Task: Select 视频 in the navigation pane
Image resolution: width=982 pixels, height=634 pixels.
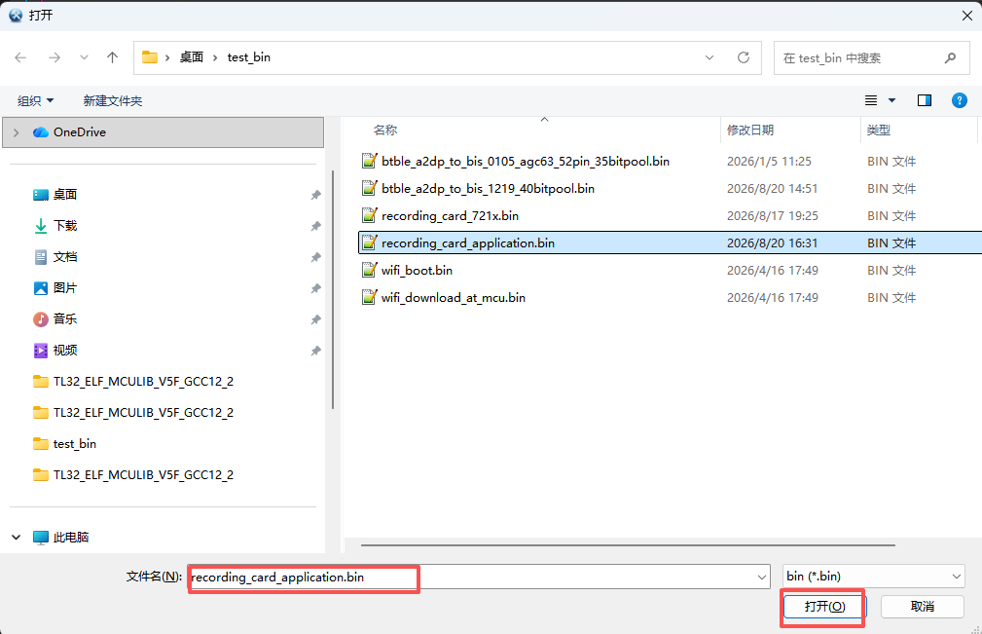Action: pyautogui.click(x=65, y=351)
